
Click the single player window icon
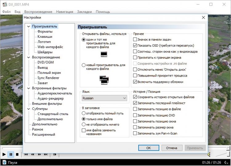point(104,54)
